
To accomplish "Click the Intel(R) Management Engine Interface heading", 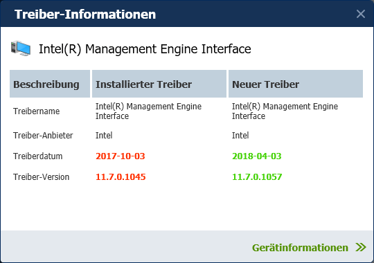I will pyautogui.click(x=145, y=49).
